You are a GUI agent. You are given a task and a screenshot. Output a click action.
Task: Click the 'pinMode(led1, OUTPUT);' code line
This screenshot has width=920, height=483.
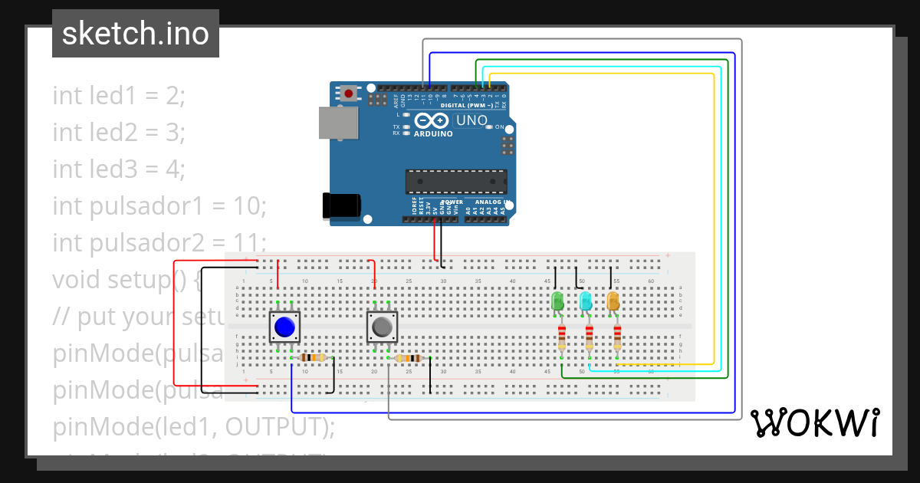click(193, 427)
